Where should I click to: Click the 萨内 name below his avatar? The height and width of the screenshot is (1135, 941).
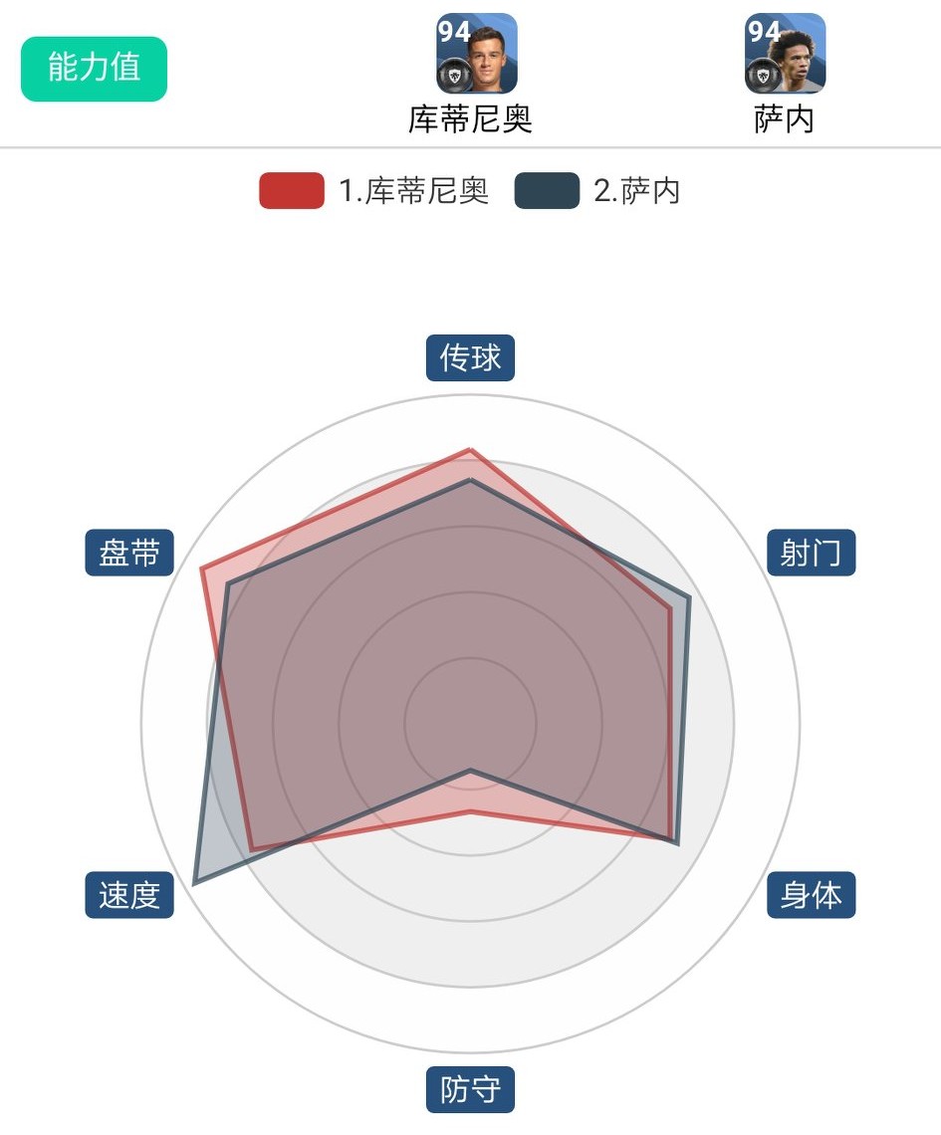(x=784, y=119)
